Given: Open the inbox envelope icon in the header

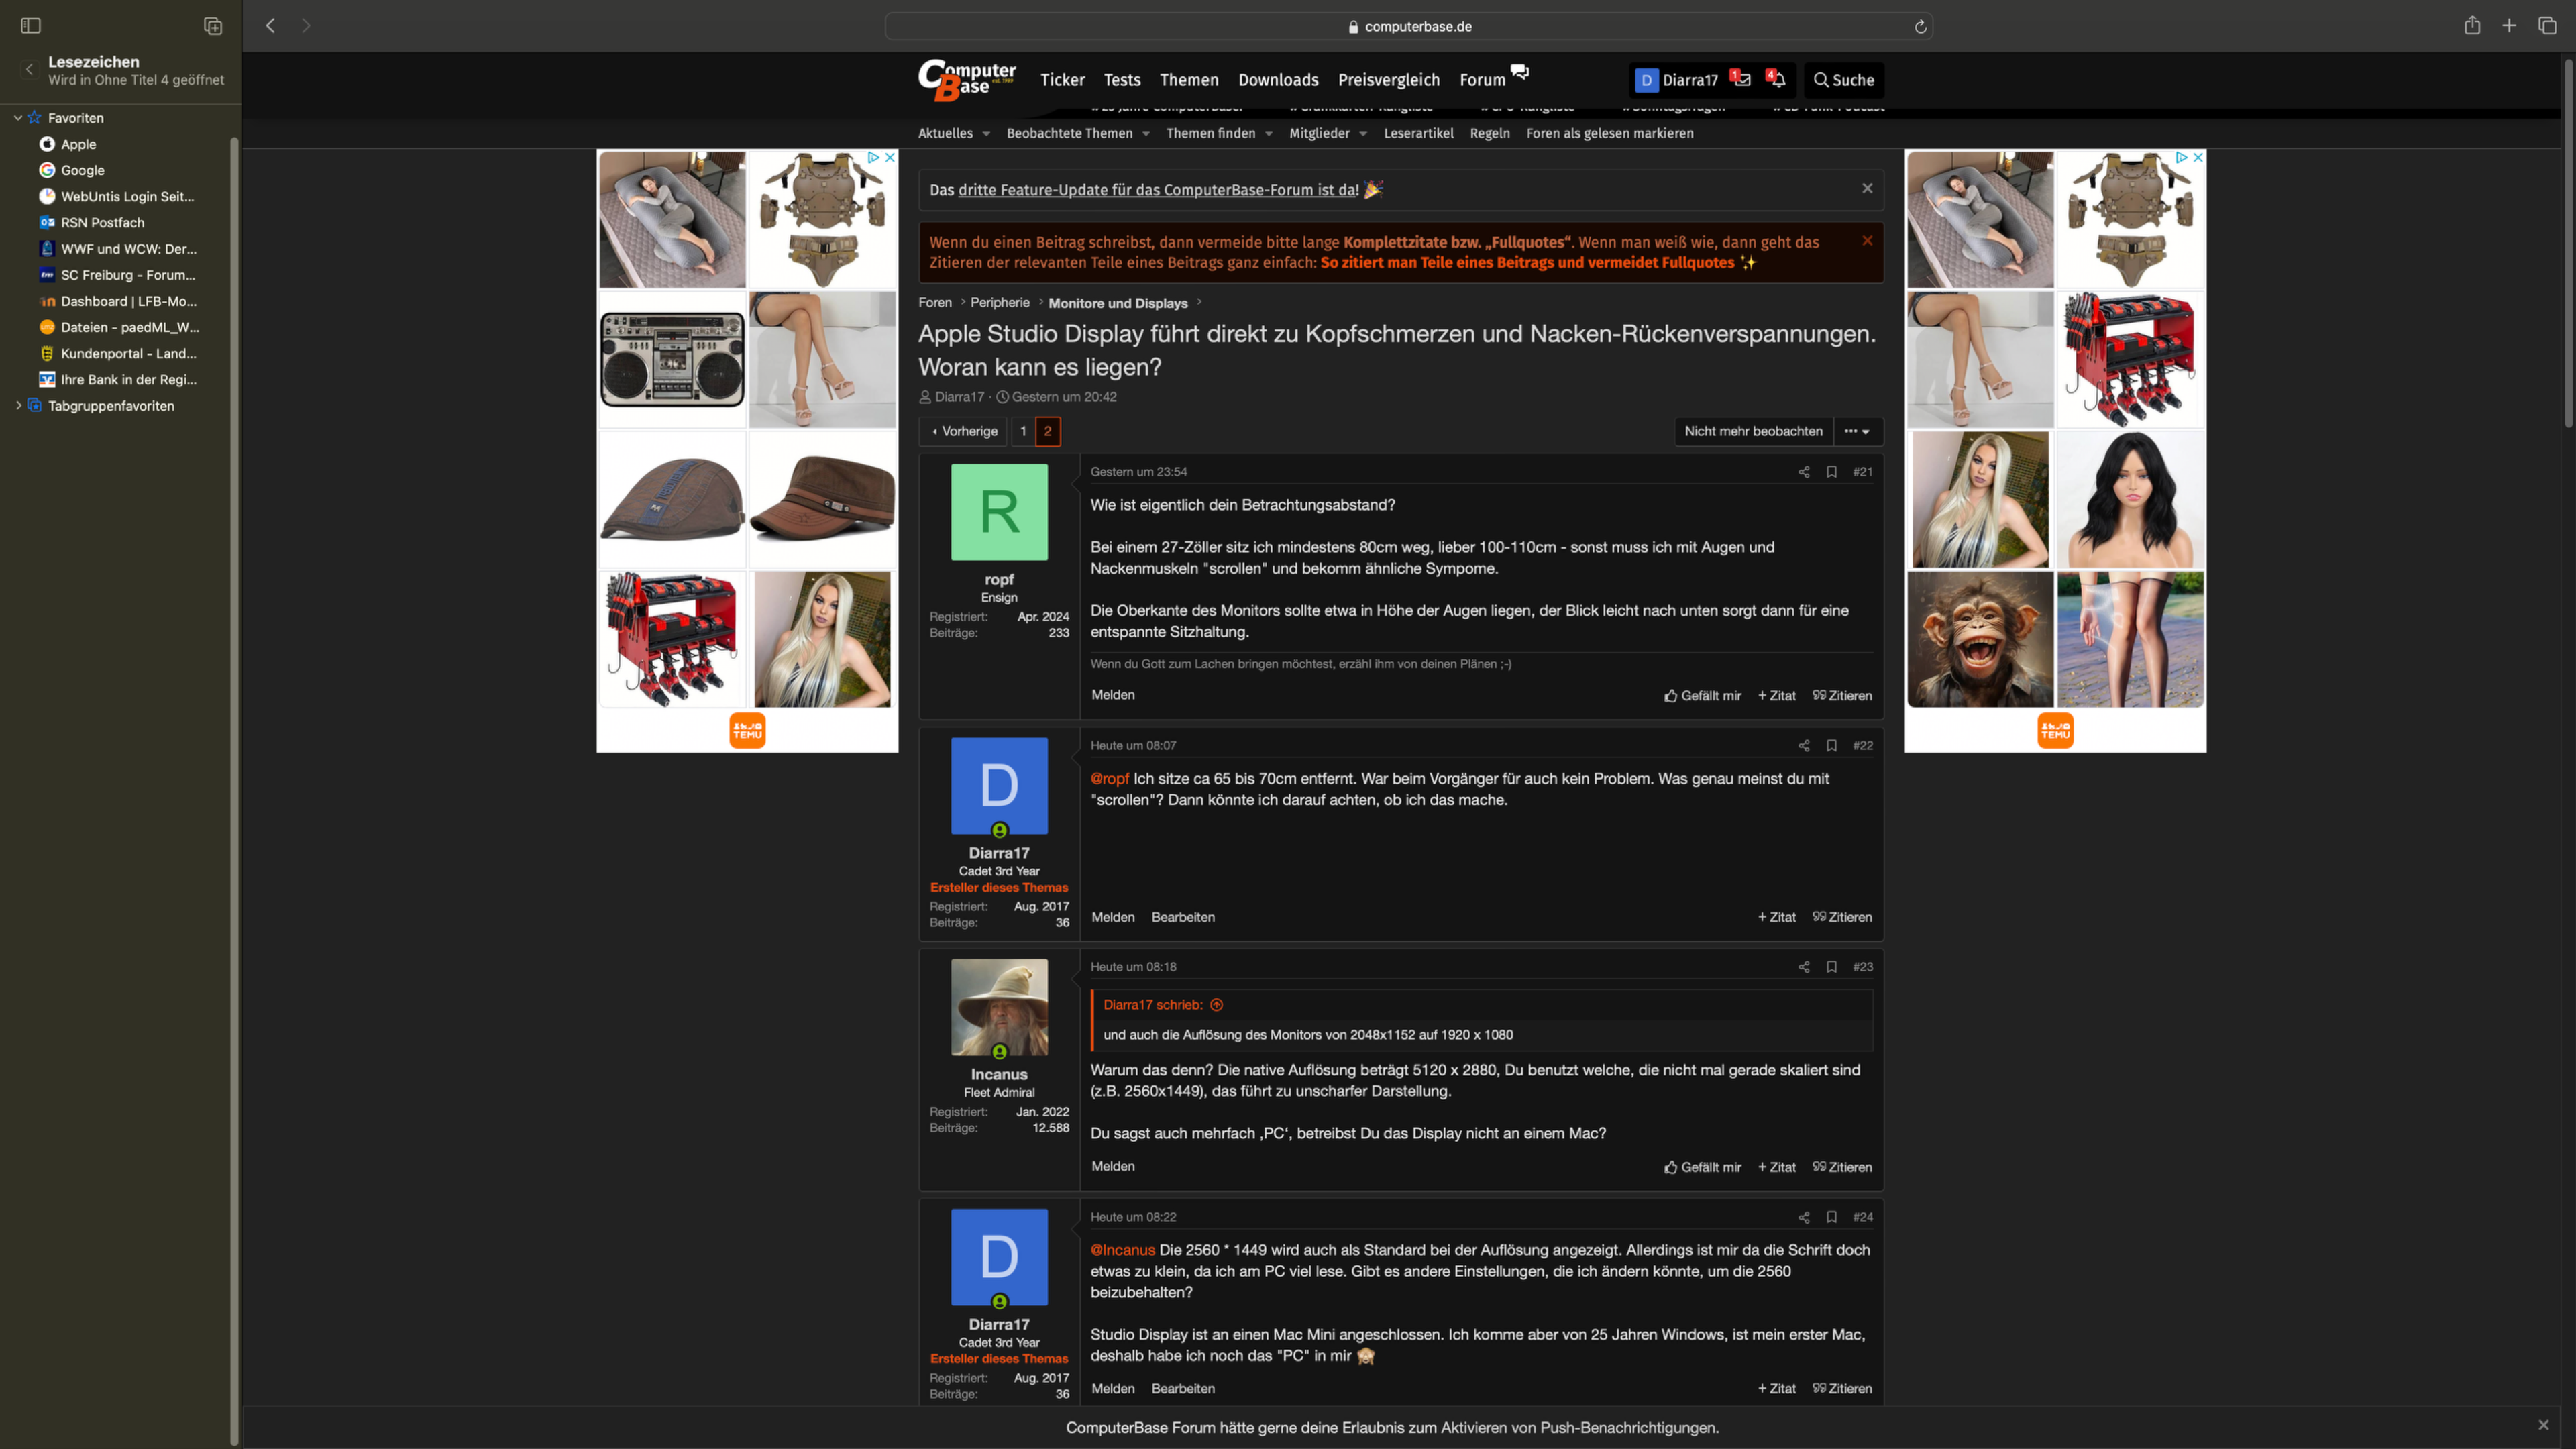Looking at the screenshot, I should coord(1742,80).
